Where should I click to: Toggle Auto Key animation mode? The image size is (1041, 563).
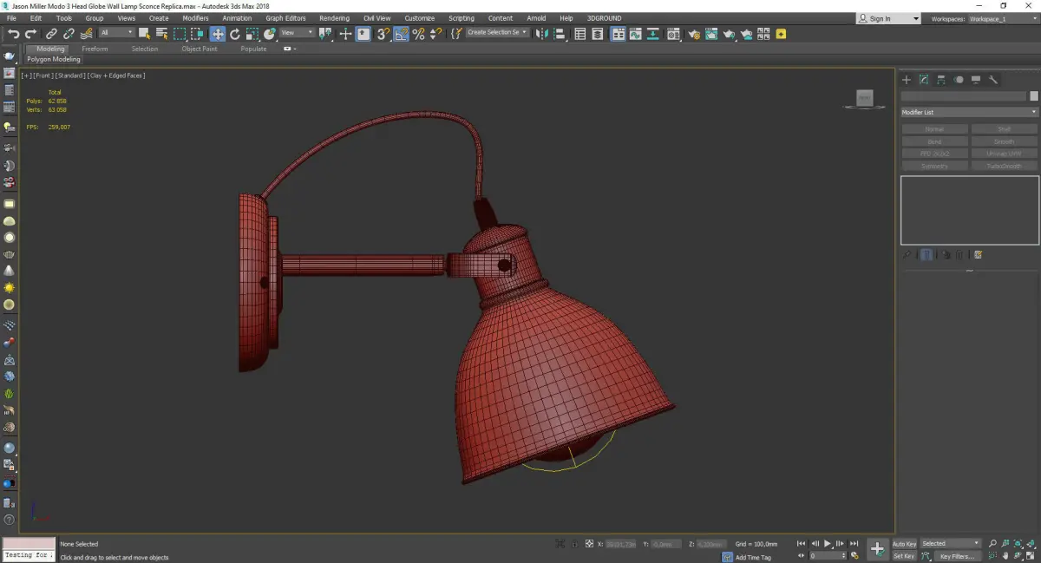[x=904, y=544]
